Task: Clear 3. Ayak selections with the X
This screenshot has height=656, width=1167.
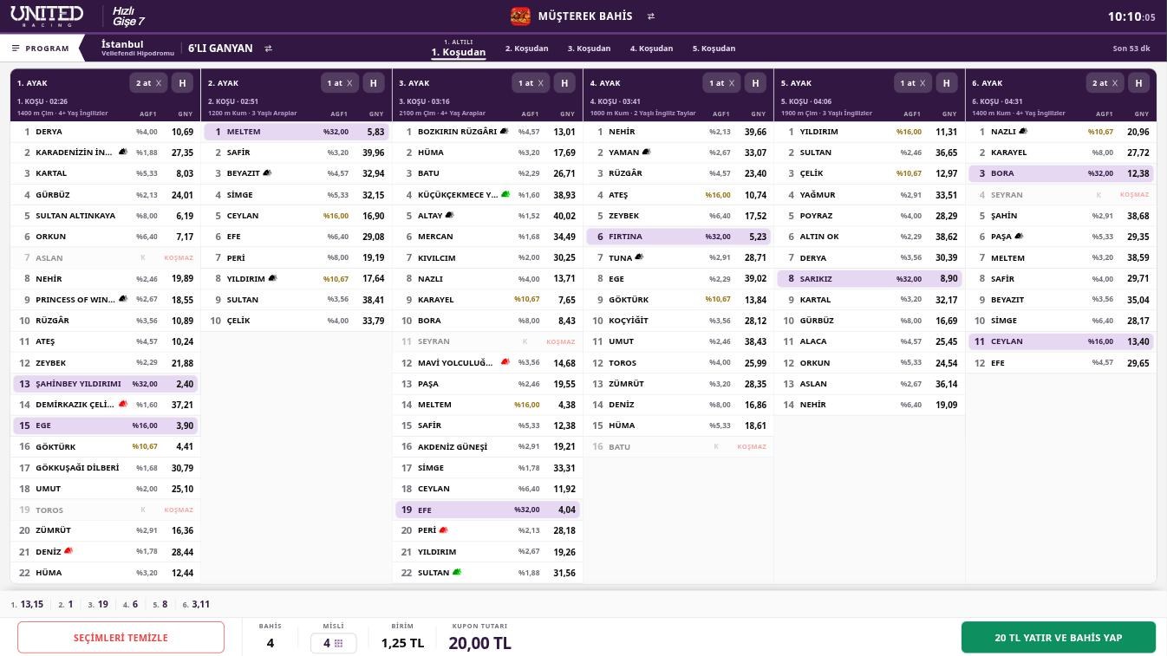Action: coord(540,83)
